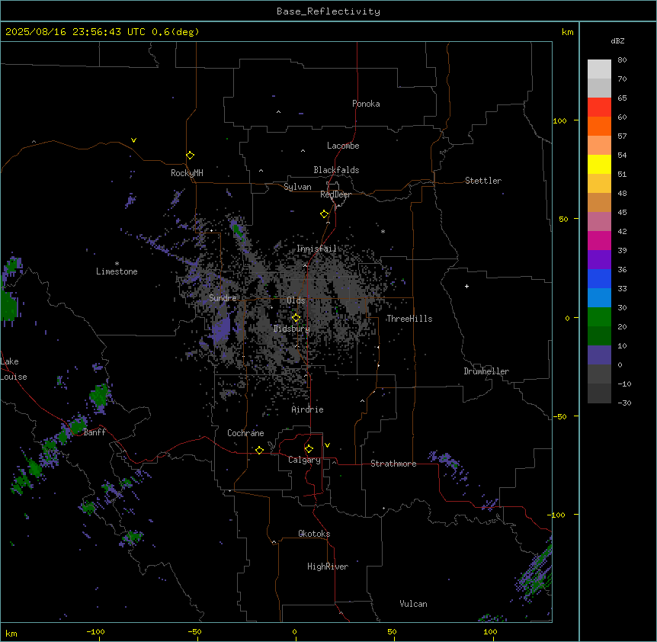This screenshot has width=657, height=642.
Task: Click the light blue swatch near 33 dBZ
Action: 599,298
